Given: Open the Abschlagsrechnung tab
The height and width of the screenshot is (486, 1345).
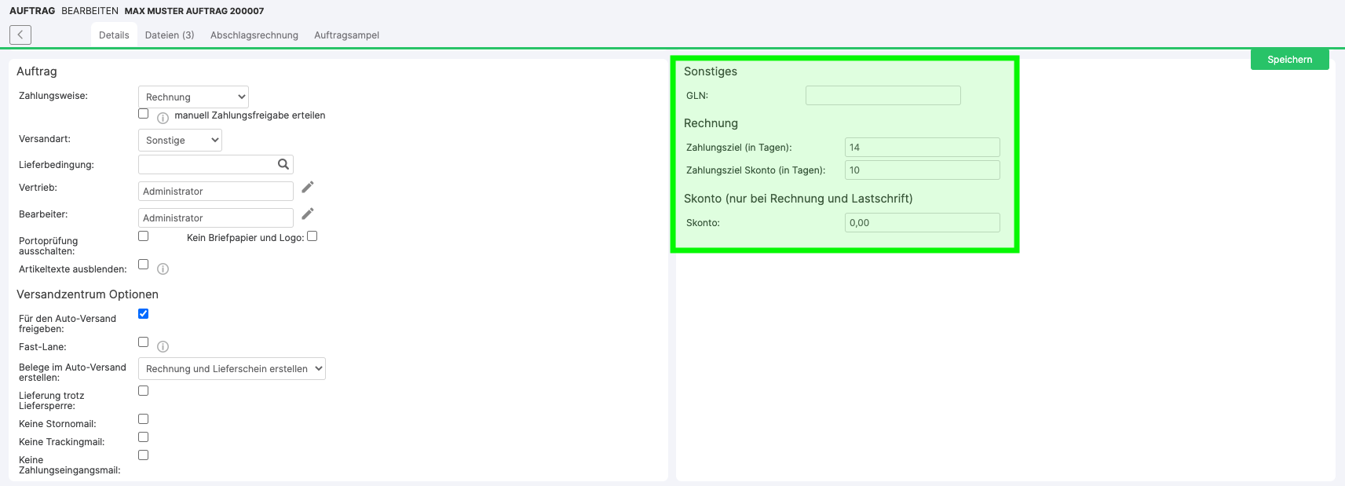Looking at the screenshot, I should (x=254, y=35).
